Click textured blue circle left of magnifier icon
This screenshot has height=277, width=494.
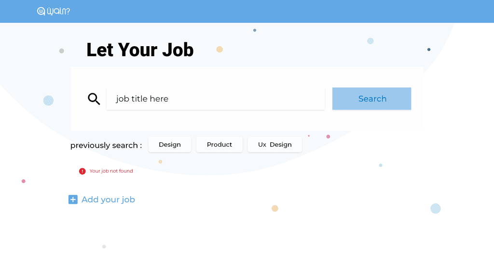[x=48, y=101]
